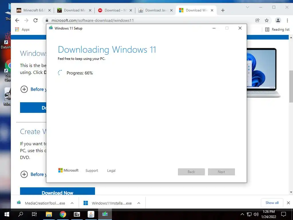Share this page using the share icon
The height and width of the screenshot is (220, 293).
tap(258, 20)
